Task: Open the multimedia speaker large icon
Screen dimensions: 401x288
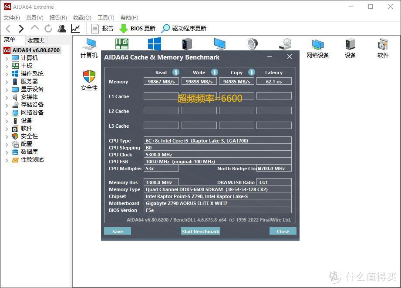Action: tap(253, 43)
